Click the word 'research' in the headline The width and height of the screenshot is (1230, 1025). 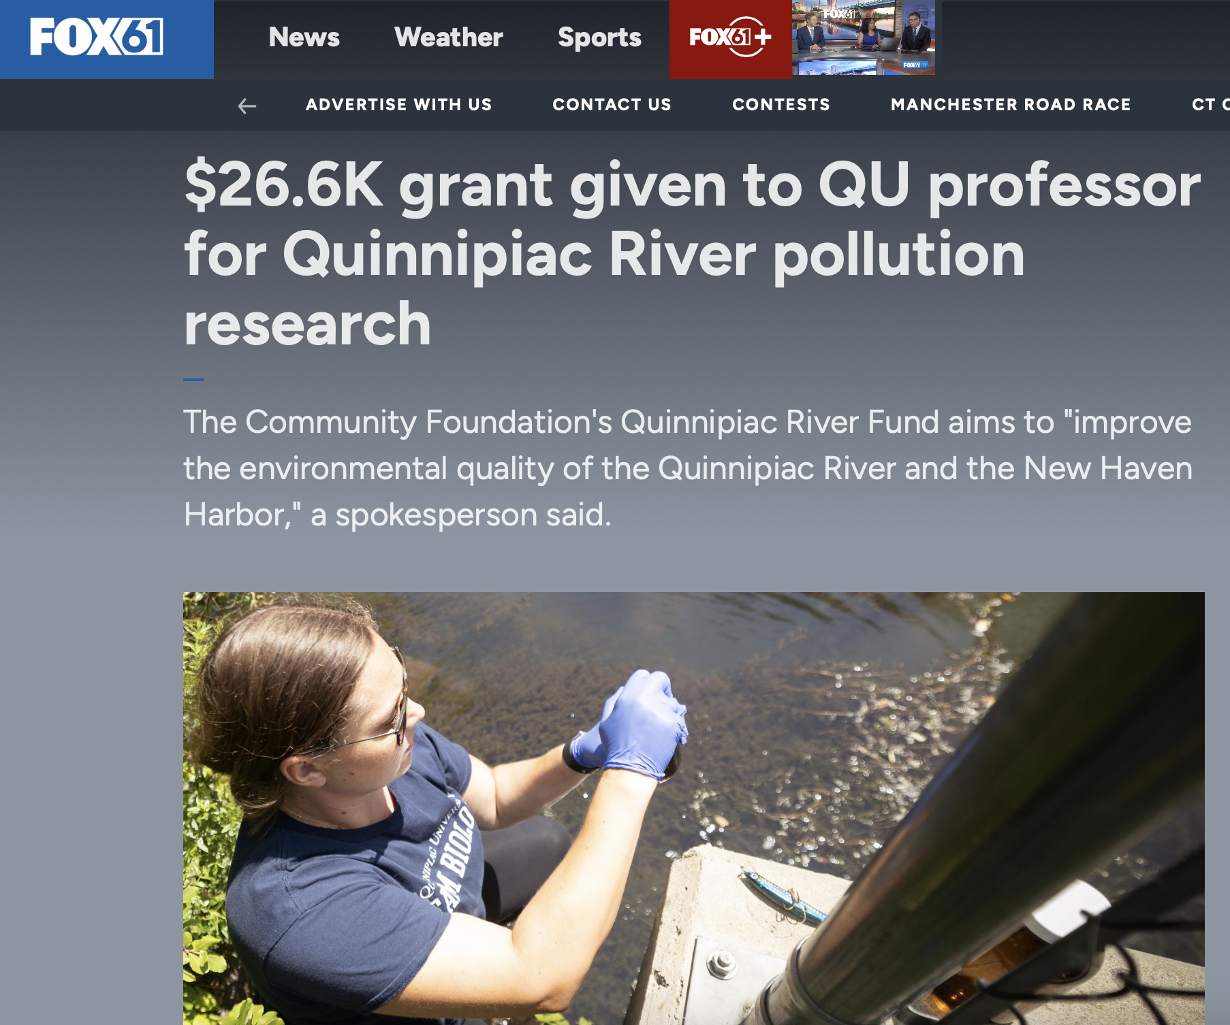point(308,324)
